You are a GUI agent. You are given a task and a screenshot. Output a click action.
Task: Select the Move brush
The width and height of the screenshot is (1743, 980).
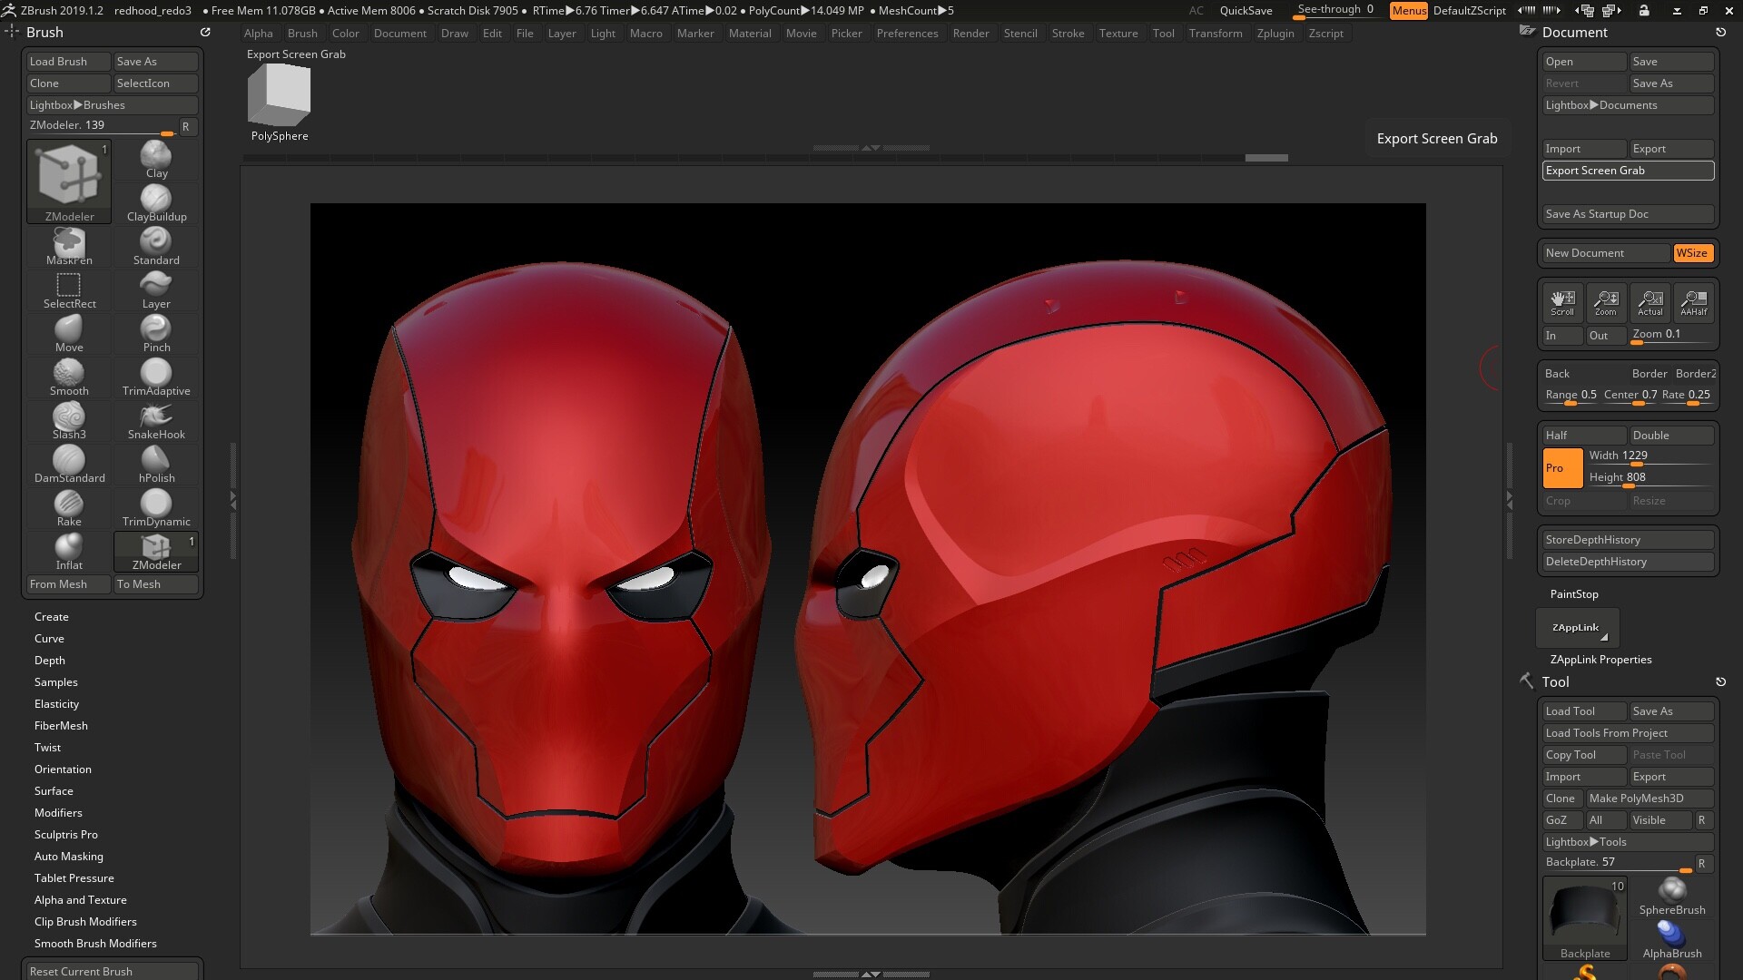click(69, 334)
